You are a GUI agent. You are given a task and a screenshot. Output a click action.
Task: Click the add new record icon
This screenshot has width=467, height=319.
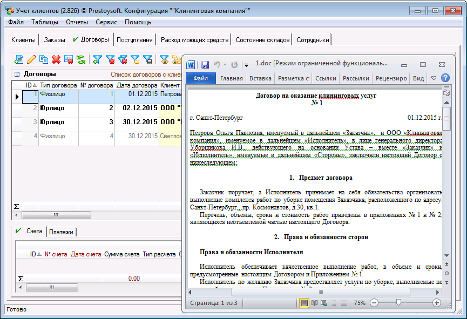click(19, 59)
